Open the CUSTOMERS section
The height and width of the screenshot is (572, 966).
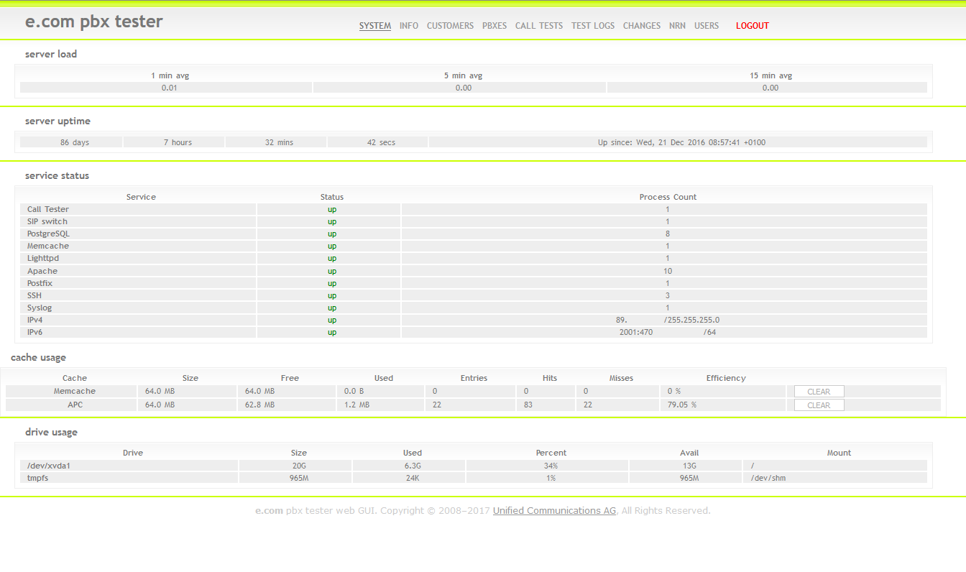click(x=450, y=26)
